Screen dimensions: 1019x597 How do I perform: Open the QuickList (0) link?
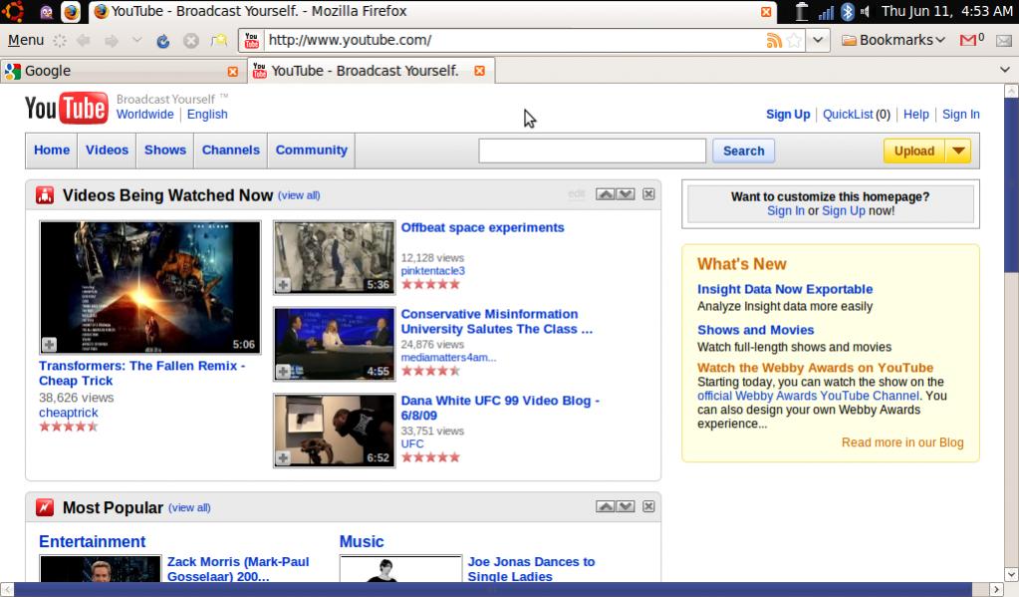click(x=857, y=115)
